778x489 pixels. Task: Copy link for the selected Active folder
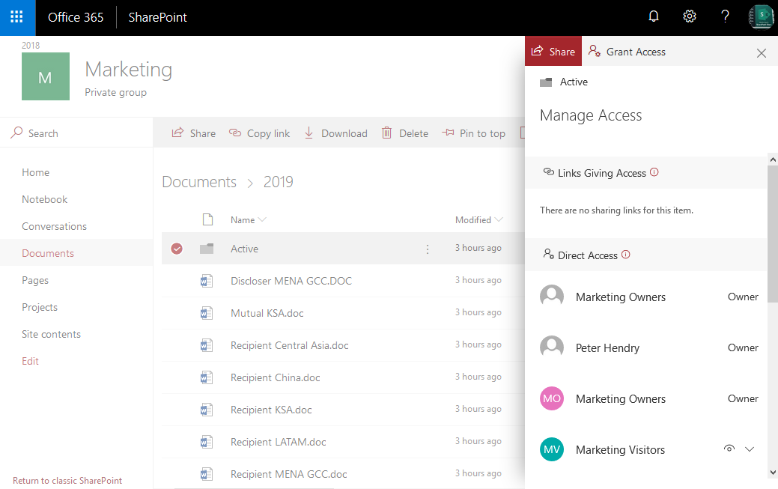pyautogui.click(x=259, y=133)
